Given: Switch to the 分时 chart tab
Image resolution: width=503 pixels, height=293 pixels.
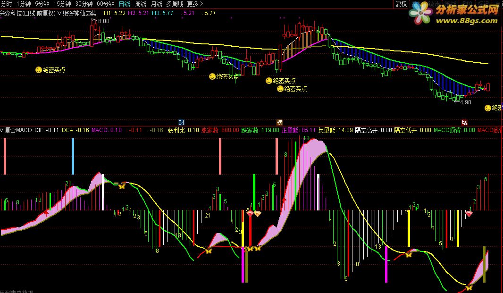Looking at the screenshot, I should point(6,4).
